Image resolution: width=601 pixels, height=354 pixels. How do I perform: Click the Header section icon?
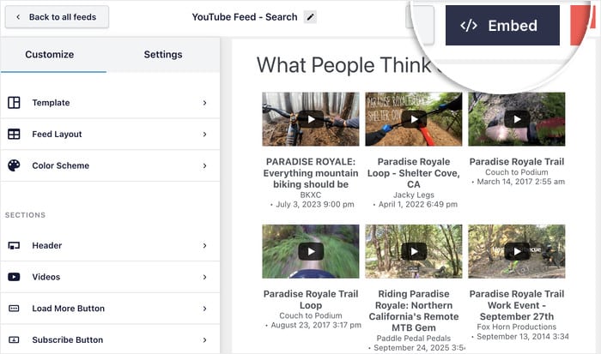click(14, 246)
